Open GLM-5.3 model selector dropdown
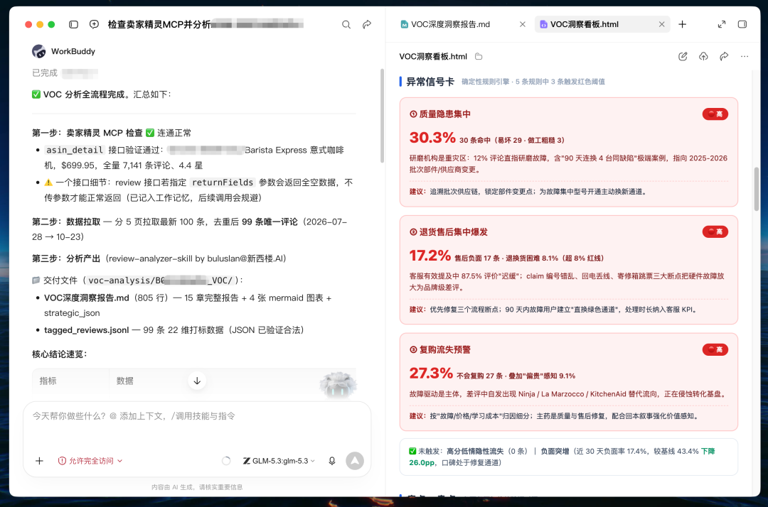The image size is (768, 507). 279,461
